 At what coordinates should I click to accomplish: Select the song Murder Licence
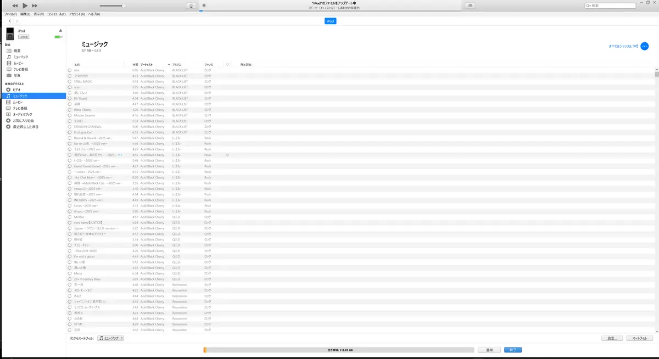click(x=85, y=115)
